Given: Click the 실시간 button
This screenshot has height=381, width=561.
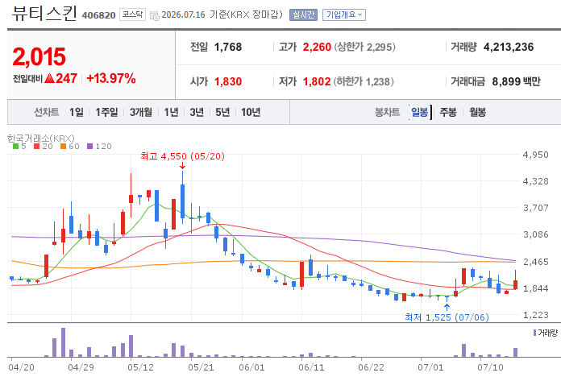Looking at the screenshot, I should click(303, 14).
